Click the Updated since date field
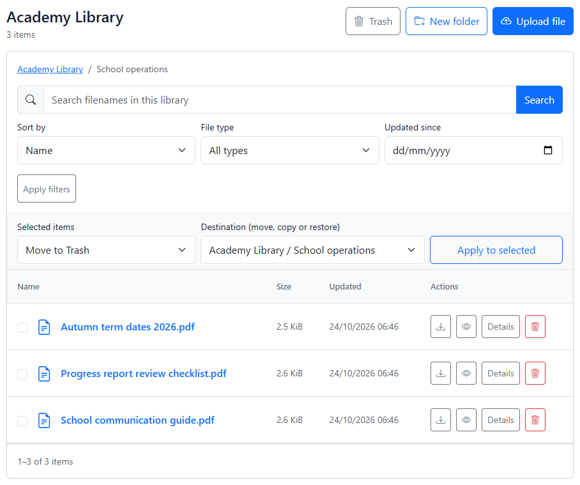 [x=473, y=150]
